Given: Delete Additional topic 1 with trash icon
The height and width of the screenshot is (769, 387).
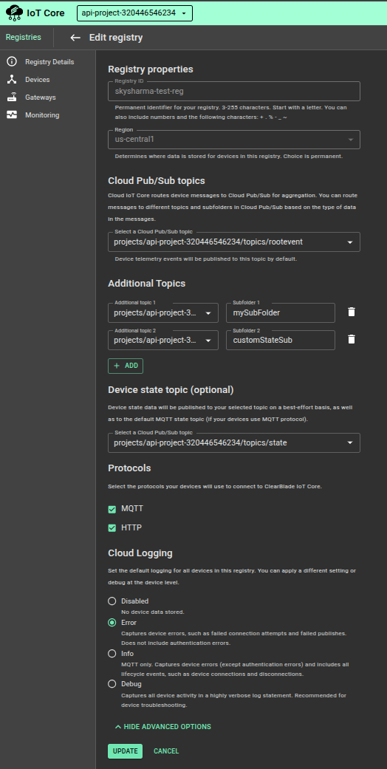Looking at the screenshot, I should (352, 312).
